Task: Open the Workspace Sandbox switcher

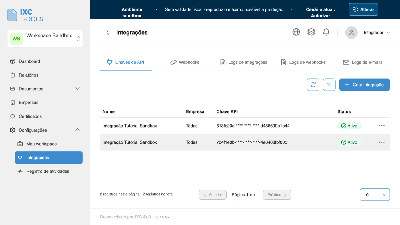Action: pos(45,39)
